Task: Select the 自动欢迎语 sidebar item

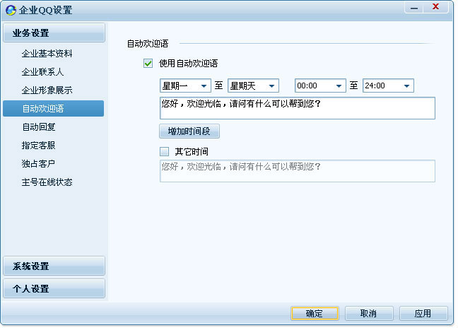Action: [54, 109]
